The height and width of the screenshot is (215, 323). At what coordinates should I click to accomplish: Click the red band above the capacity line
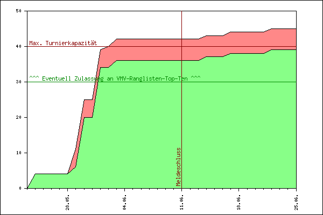pyautogui.click(x=247, y=39)
